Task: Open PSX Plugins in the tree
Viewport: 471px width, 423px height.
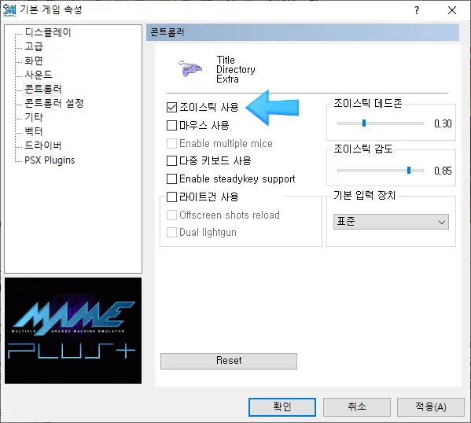Action: point(50,160)
